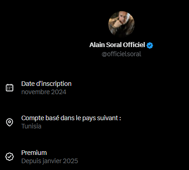Viewport: 189px width, 170px height.
Task: Click the blue verified badge beside the name
Action: click(150, 45)
